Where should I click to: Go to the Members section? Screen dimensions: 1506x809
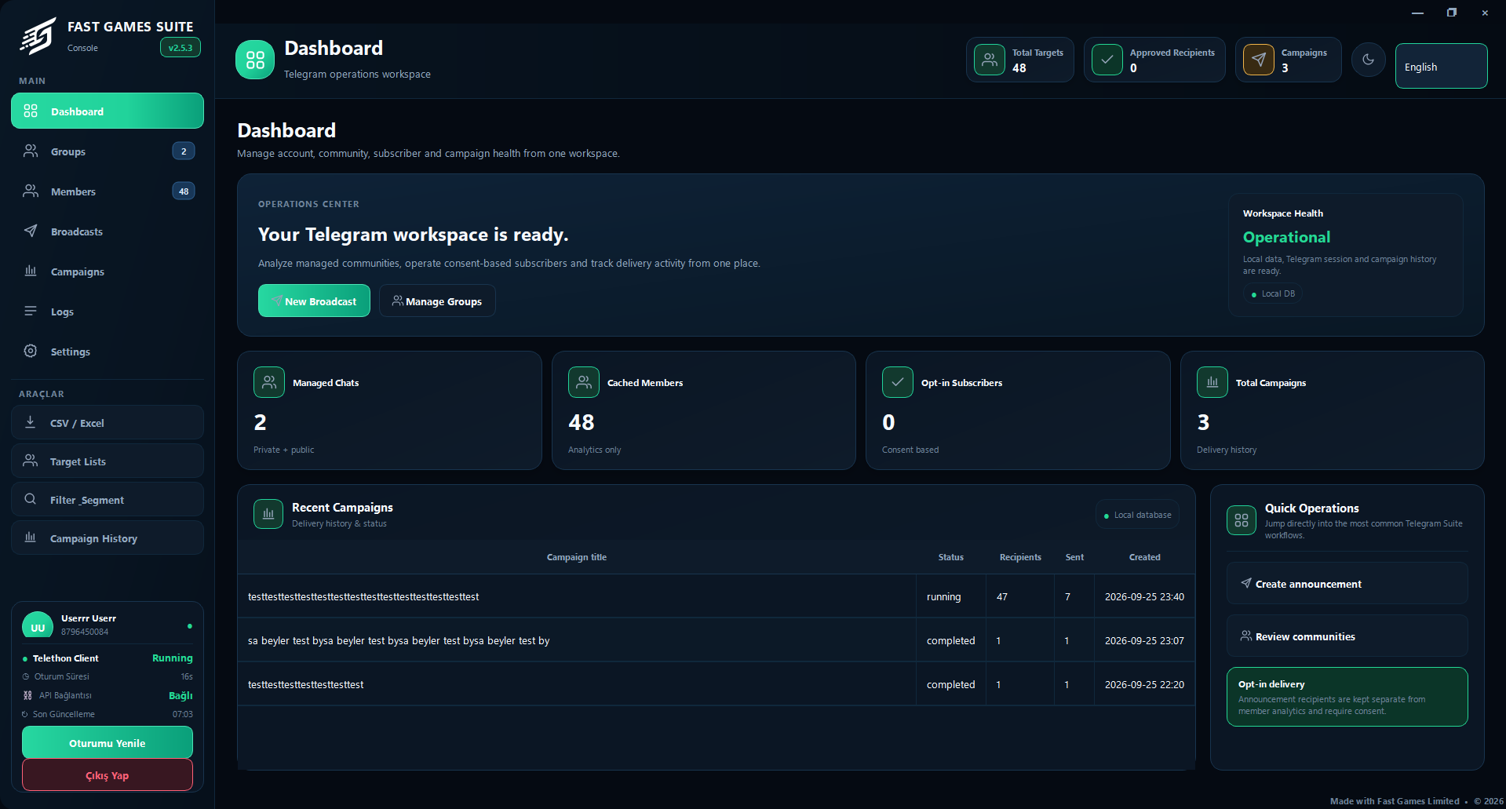[x=108, y=191]
